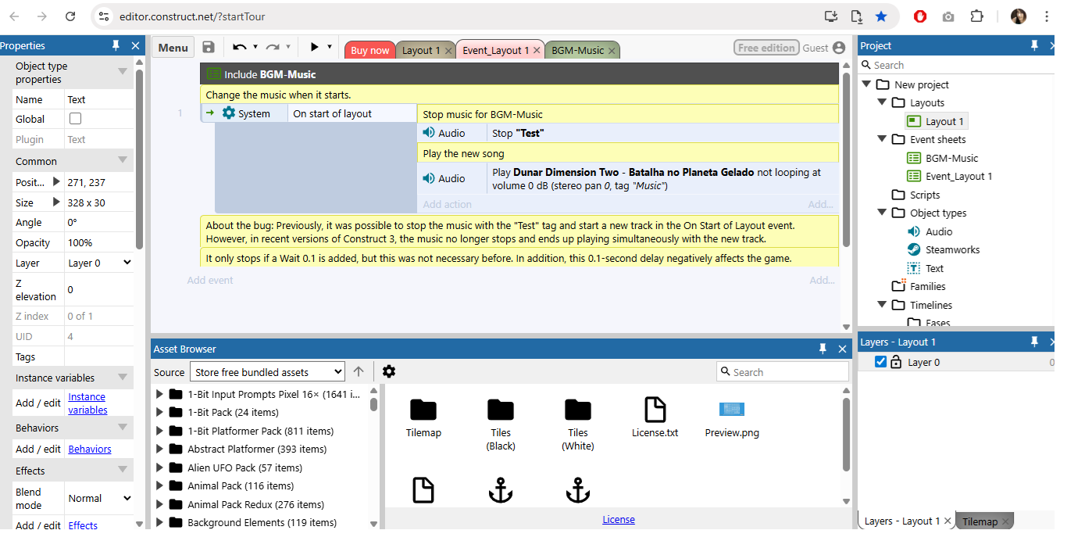Viewport: 1067px width, 548px height.
Task: Toggle Layer 0 visibility
Action: (881, 361)
